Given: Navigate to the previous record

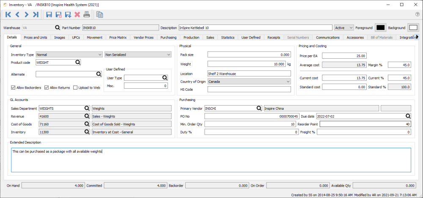Looking at the screenshot, I should [x=17, y=15].
